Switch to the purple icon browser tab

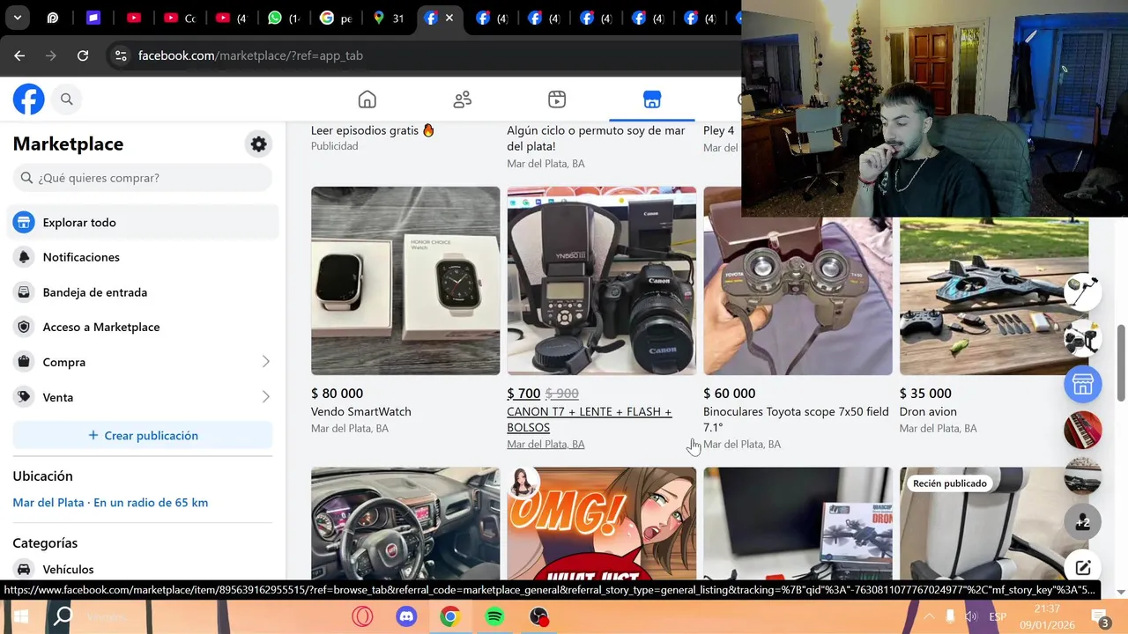click(93, 18)
